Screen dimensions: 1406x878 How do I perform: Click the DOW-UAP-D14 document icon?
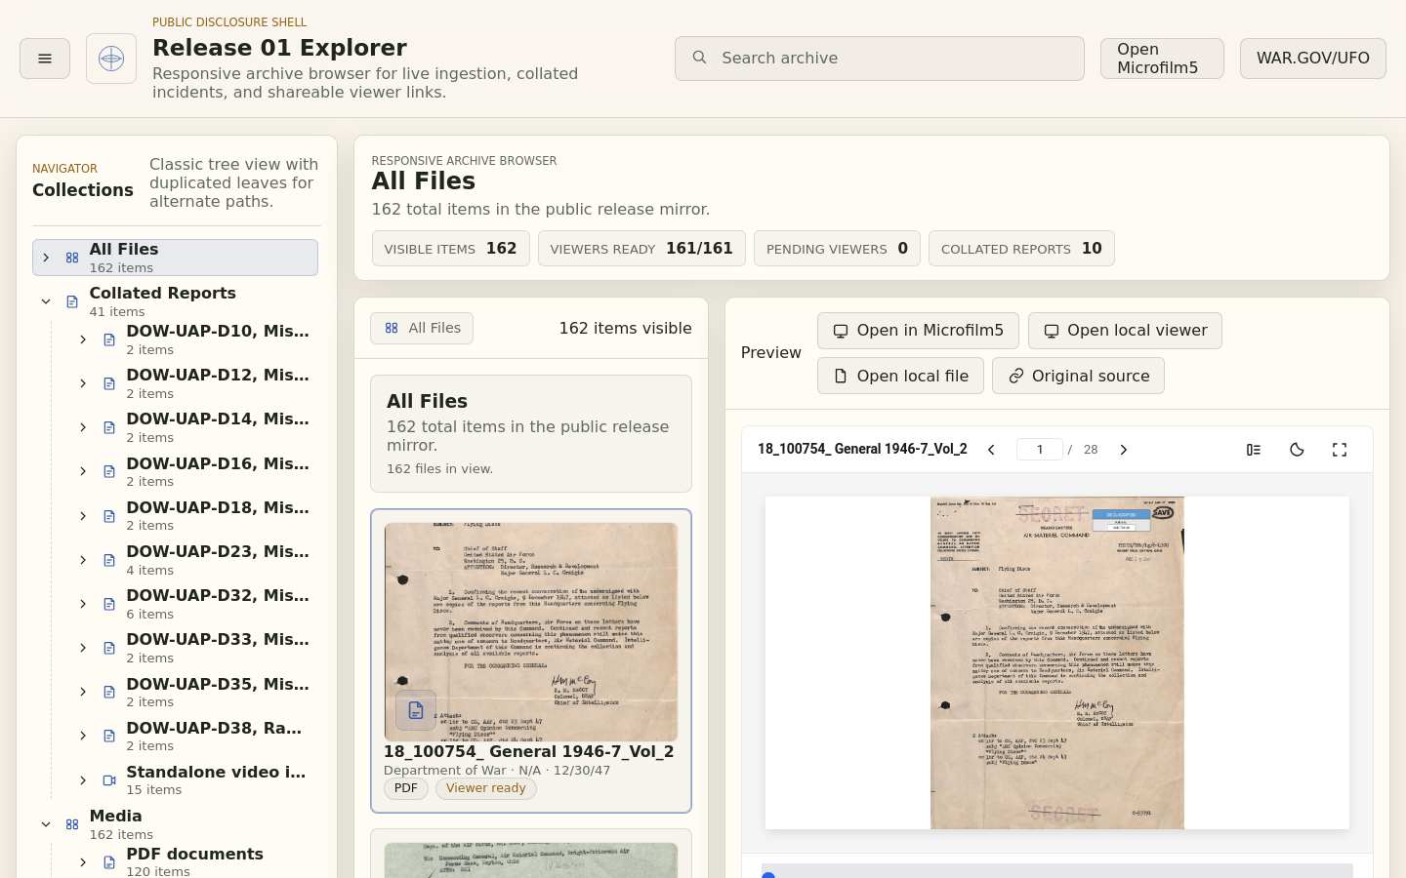[109, 427]
